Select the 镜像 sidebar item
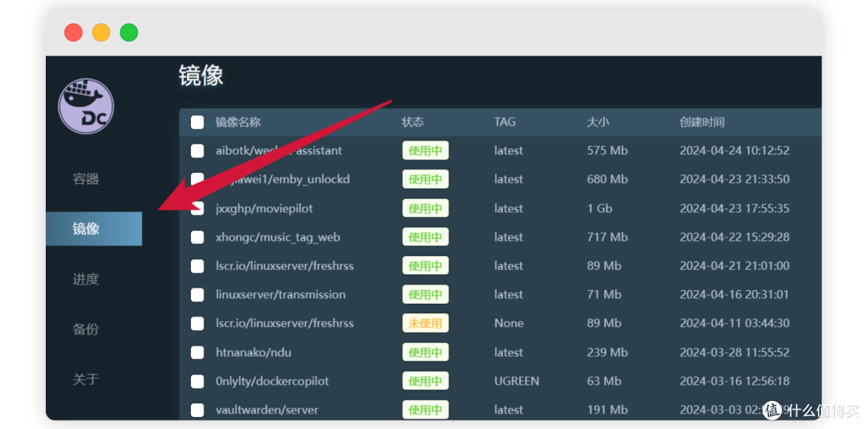Image resolution: width=867 pixels, height=429 pixels. [94, 229]
